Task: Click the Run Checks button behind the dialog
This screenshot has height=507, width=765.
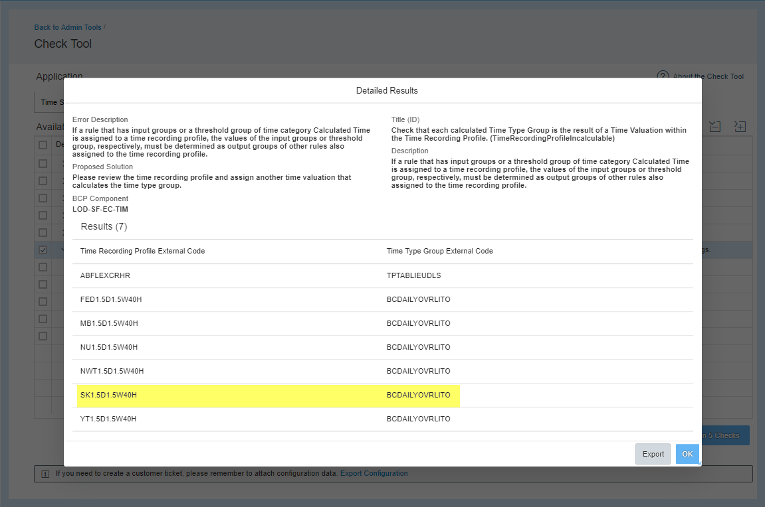Action: tap(726, 435)
